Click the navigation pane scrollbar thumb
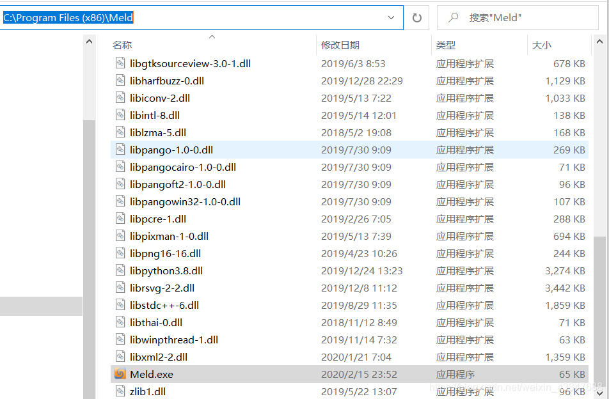Image resolution: width=609 pixels, height=399 pixels. [x=90, y=259]
